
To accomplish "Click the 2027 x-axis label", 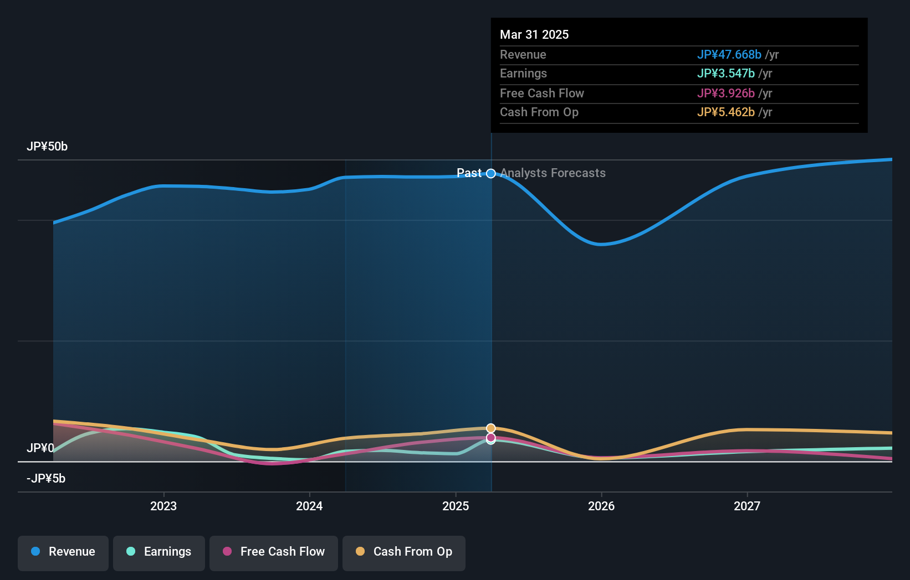I will pyautogui.click(x=747, y=506).
